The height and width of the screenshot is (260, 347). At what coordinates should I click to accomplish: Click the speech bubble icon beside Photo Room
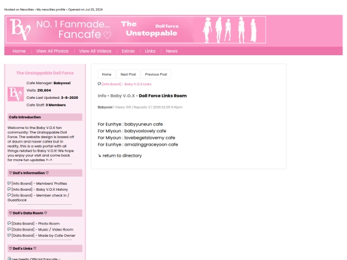[x=9, y=223]
